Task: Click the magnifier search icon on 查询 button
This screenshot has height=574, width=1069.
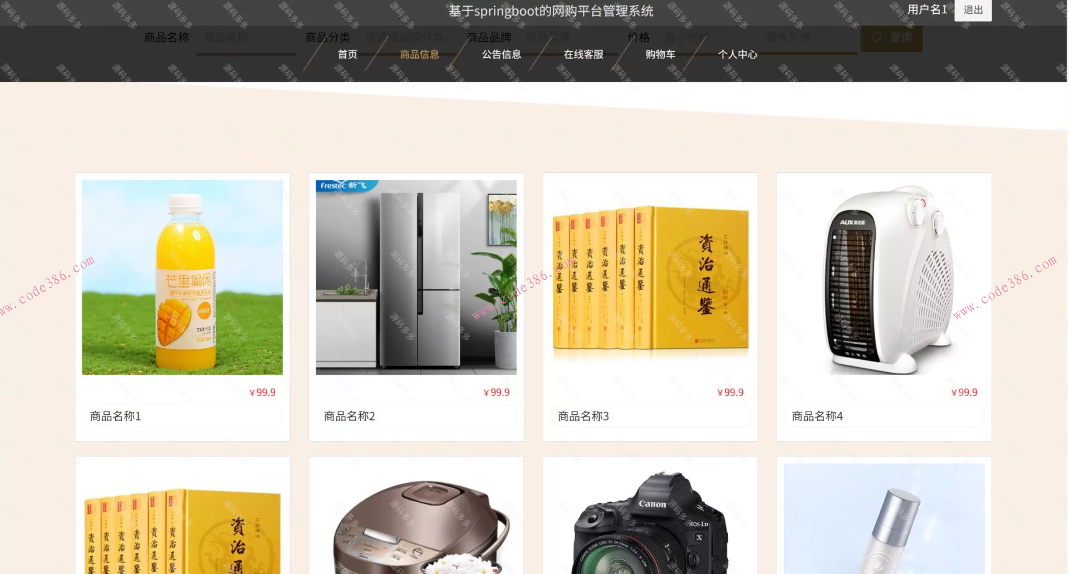Action: point(877,37)
